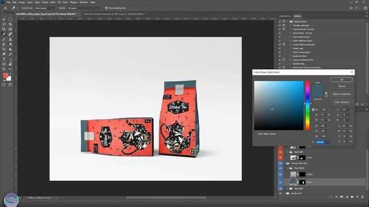The image size is (369, 207).
Task: Open the eyedropper tool preset picker arrow
Action: [17, 8]
